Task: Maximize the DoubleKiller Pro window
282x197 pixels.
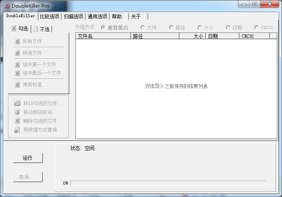Action: (255, 4)
